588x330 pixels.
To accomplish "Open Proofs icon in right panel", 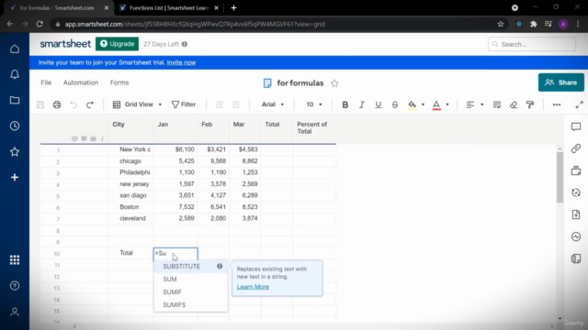I will [x=576, y=170].
